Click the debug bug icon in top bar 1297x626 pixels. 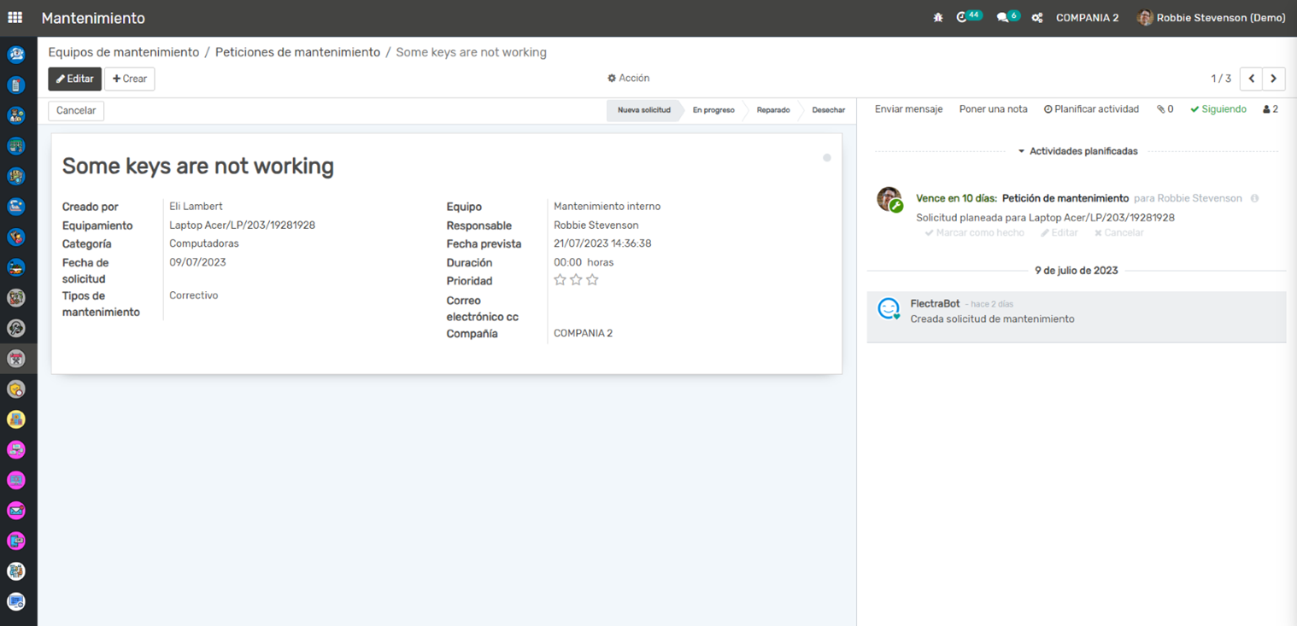pos(937,18)
